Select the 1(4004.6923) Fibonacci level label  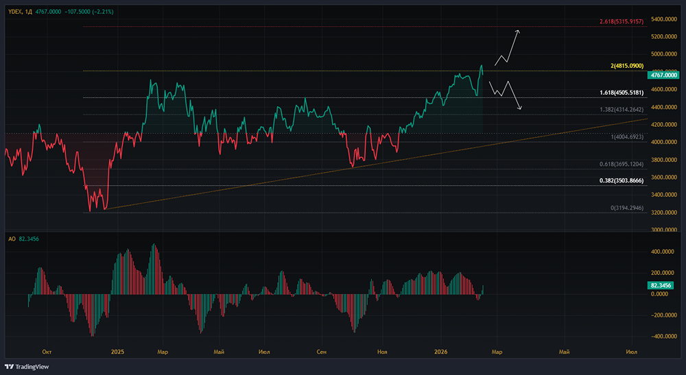click(626, 137)
